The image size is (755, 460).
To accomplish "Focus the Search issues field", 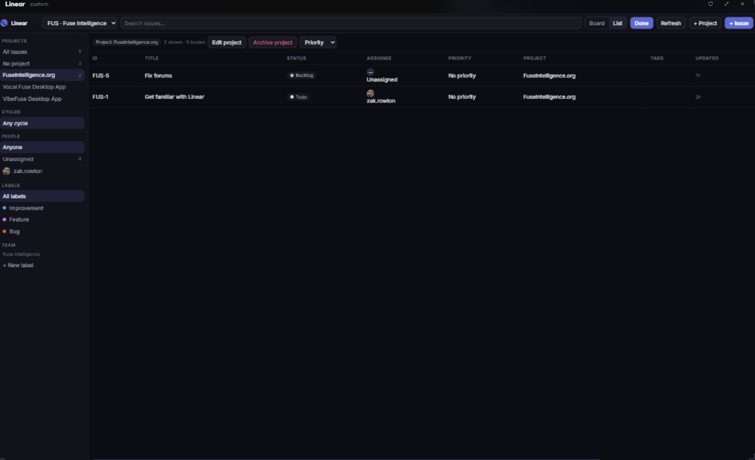I will pyautogui.click(x=350, y=23).
